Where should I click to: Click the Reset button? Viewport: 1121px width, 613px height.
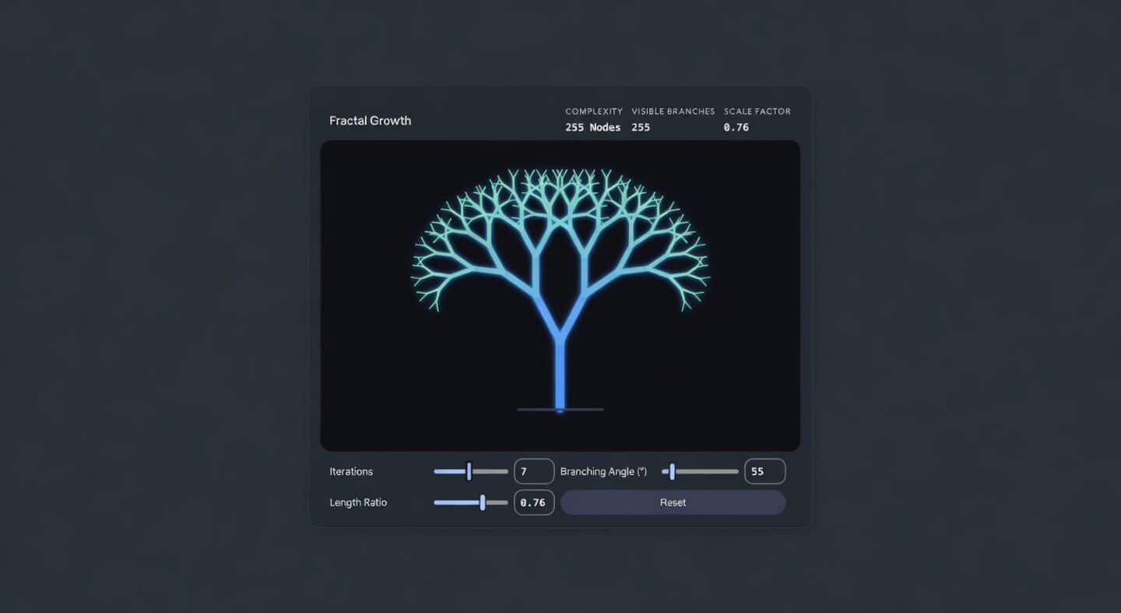[673, 502]
